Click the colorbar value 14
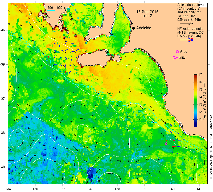This screenshot has width=213, height=192. 200,97
